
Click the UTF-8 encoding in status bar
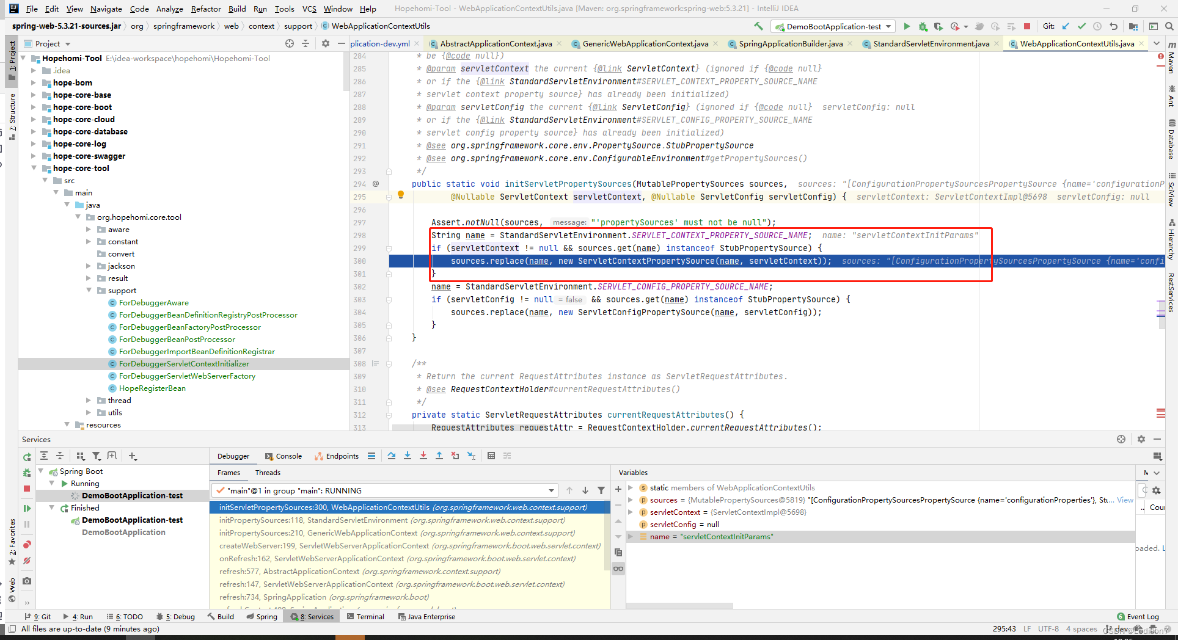click(x=1048, y=629)
